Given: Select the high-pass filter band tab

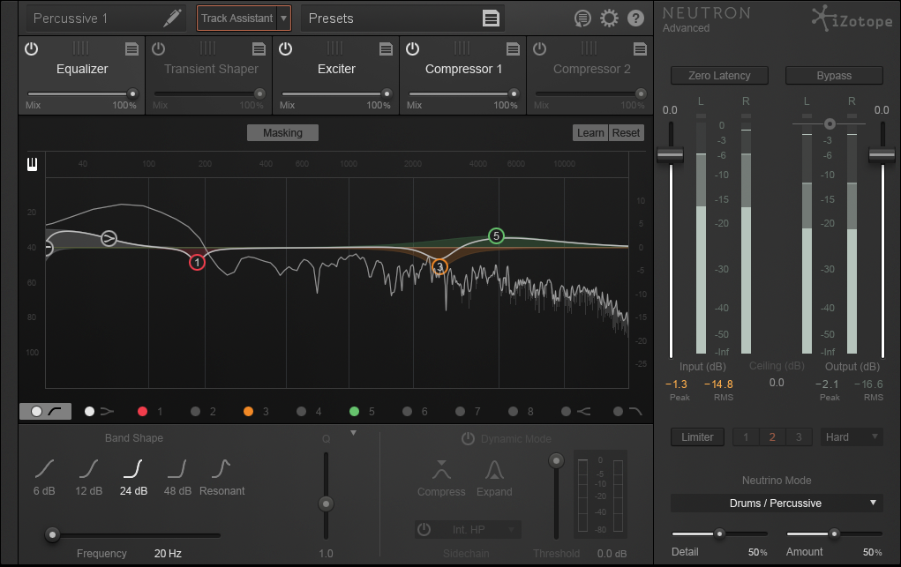Looking at the screenshot, I should pos(45,411).
